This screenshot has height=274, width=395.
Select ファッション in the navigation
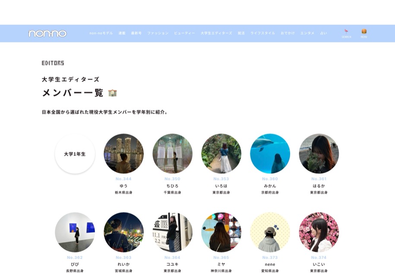pyautogui.click(x=158, y=33)
